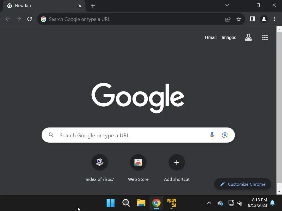The width and height of the screenshot is (282, 211).
Task: Close the New Tab tab
Action: click(80, 6)
